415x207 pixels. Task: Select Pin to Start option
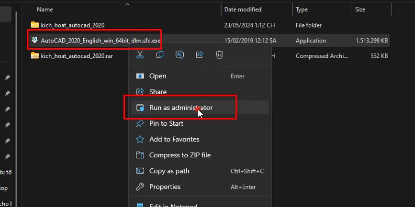pyautogui.click(x=166, y=124)
